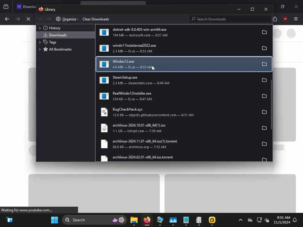The height and width of the screenshot is (227, 303).
Task: Click the dotnet-sdk exe file icon
Action: [104, 32]
